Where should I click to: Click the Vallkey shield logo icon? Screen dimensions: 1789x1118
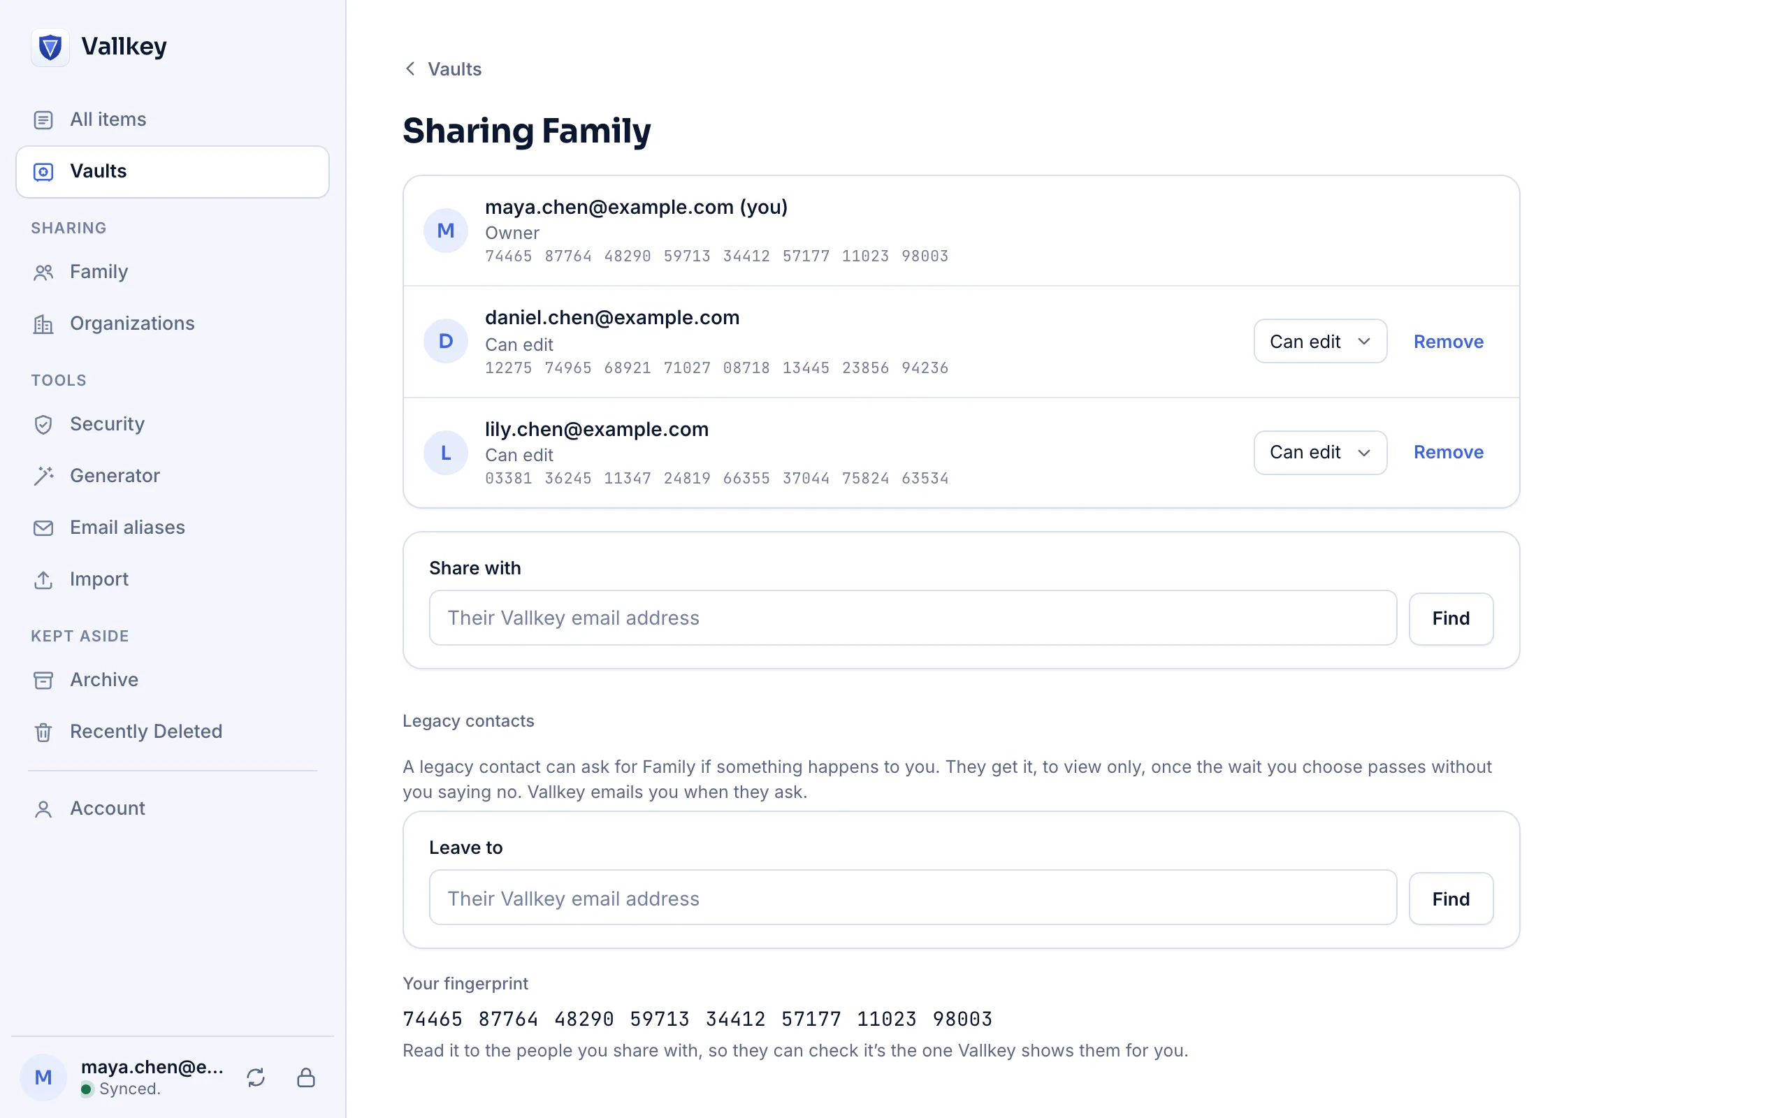pos(50,48)
